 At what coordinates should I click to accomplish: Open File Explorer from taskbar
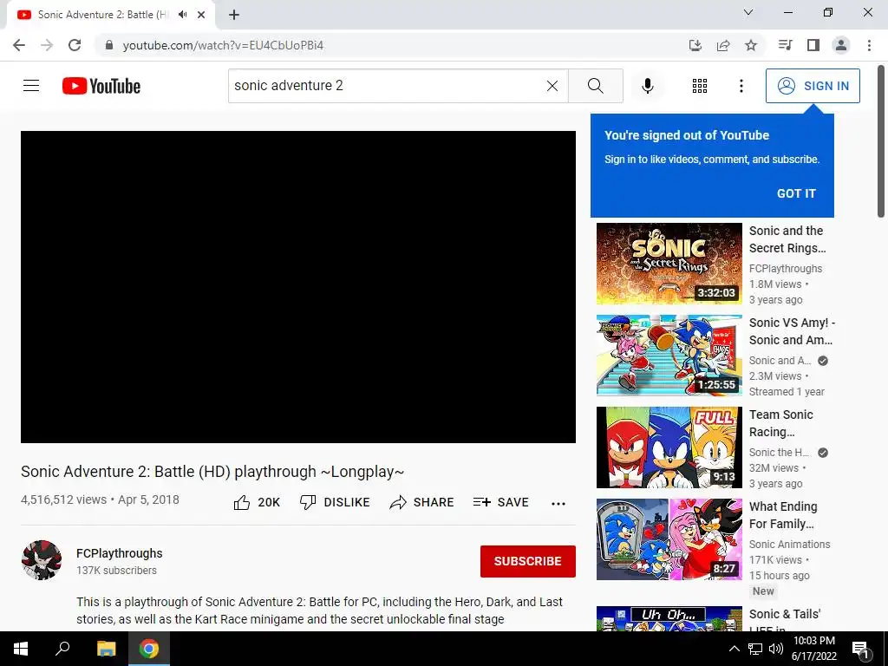tap(106, 649)
